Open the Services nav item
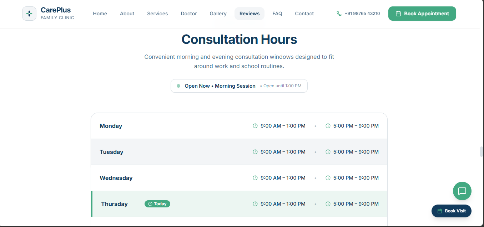This screenshot has width=484, height=227. pos(157,14)
